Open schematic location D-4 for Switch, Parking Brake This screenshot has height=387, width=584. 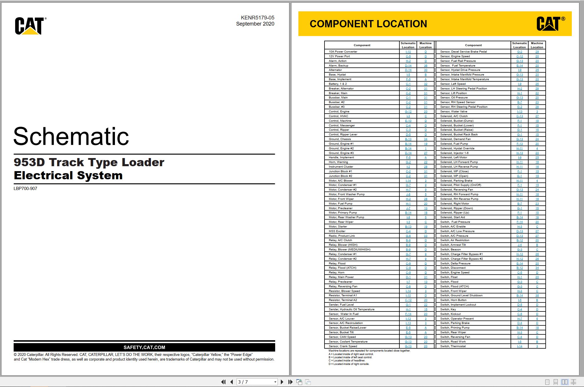[520, 323]
